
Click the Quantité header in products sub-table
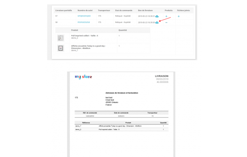click(x=123, y=30)
